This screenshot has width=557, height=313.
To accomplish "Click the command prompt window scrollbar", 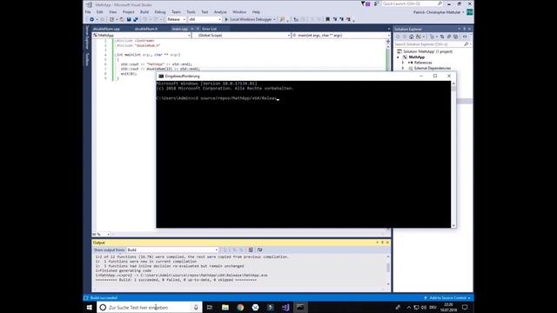I will click(453, 154).
